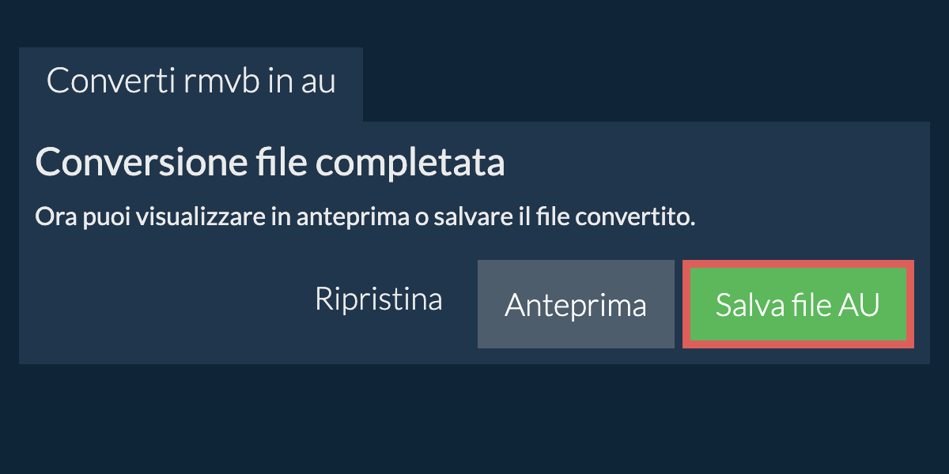Reset the conversion using Ripristina

click(x=378, y=299)
